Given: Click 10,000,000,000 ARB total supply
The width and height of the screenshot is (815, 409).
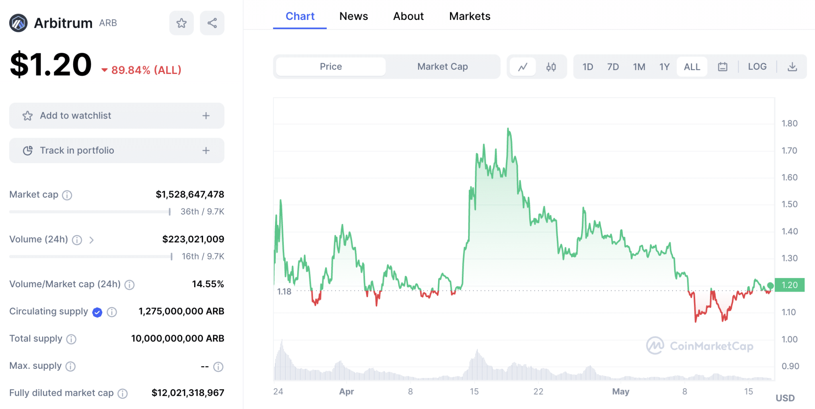Looking at the screenshot, I should [x=177, y=339].
